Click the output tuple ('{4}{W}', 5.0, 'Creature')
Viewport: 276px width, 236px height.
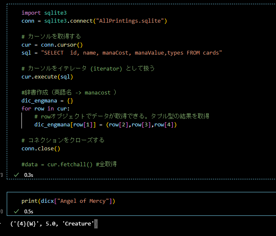54,224
